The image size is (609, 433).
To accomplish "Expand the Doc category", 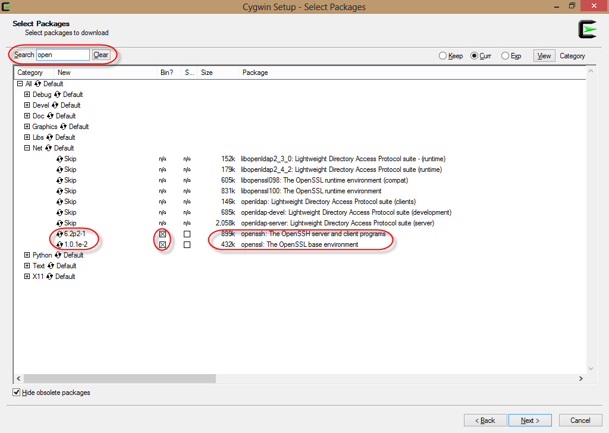I will coord(27,116).
